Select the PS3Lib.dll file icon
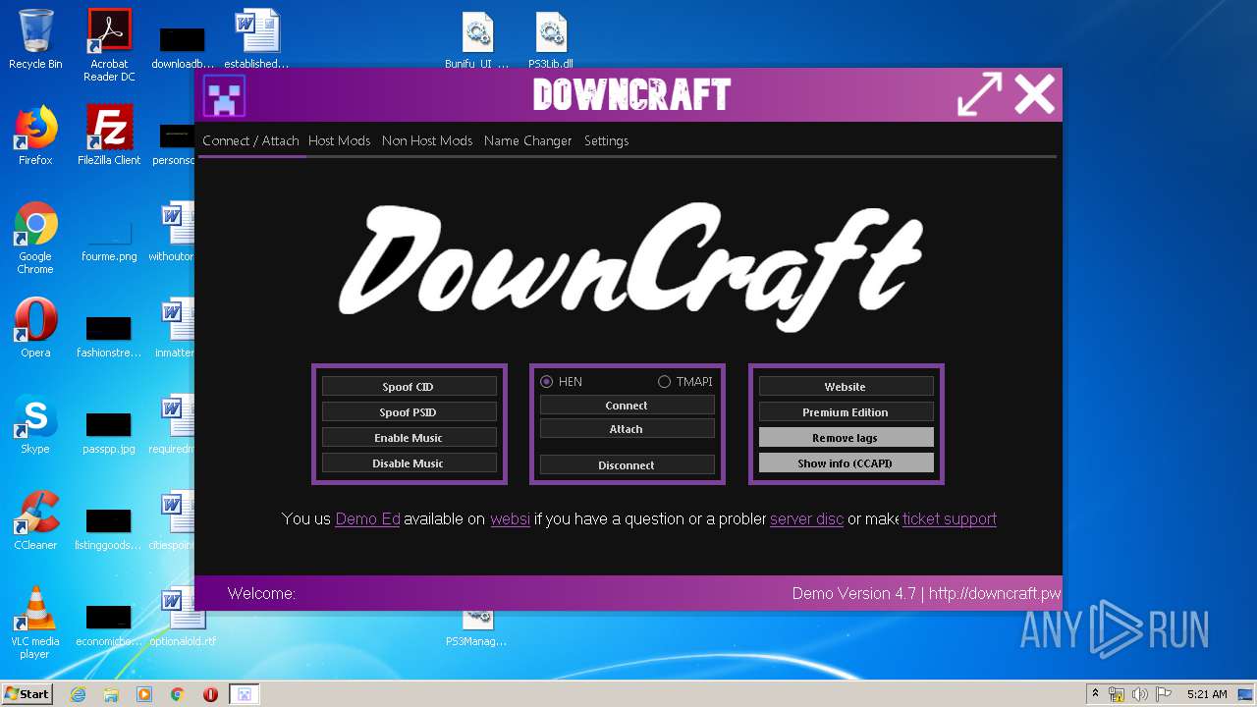 (x=551, y=40)
